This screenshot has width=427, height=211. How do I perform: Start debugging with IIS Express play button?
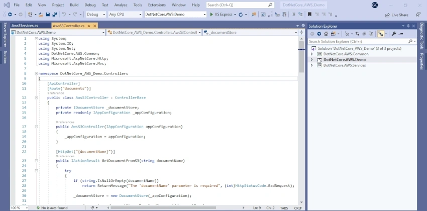(211, 15)
